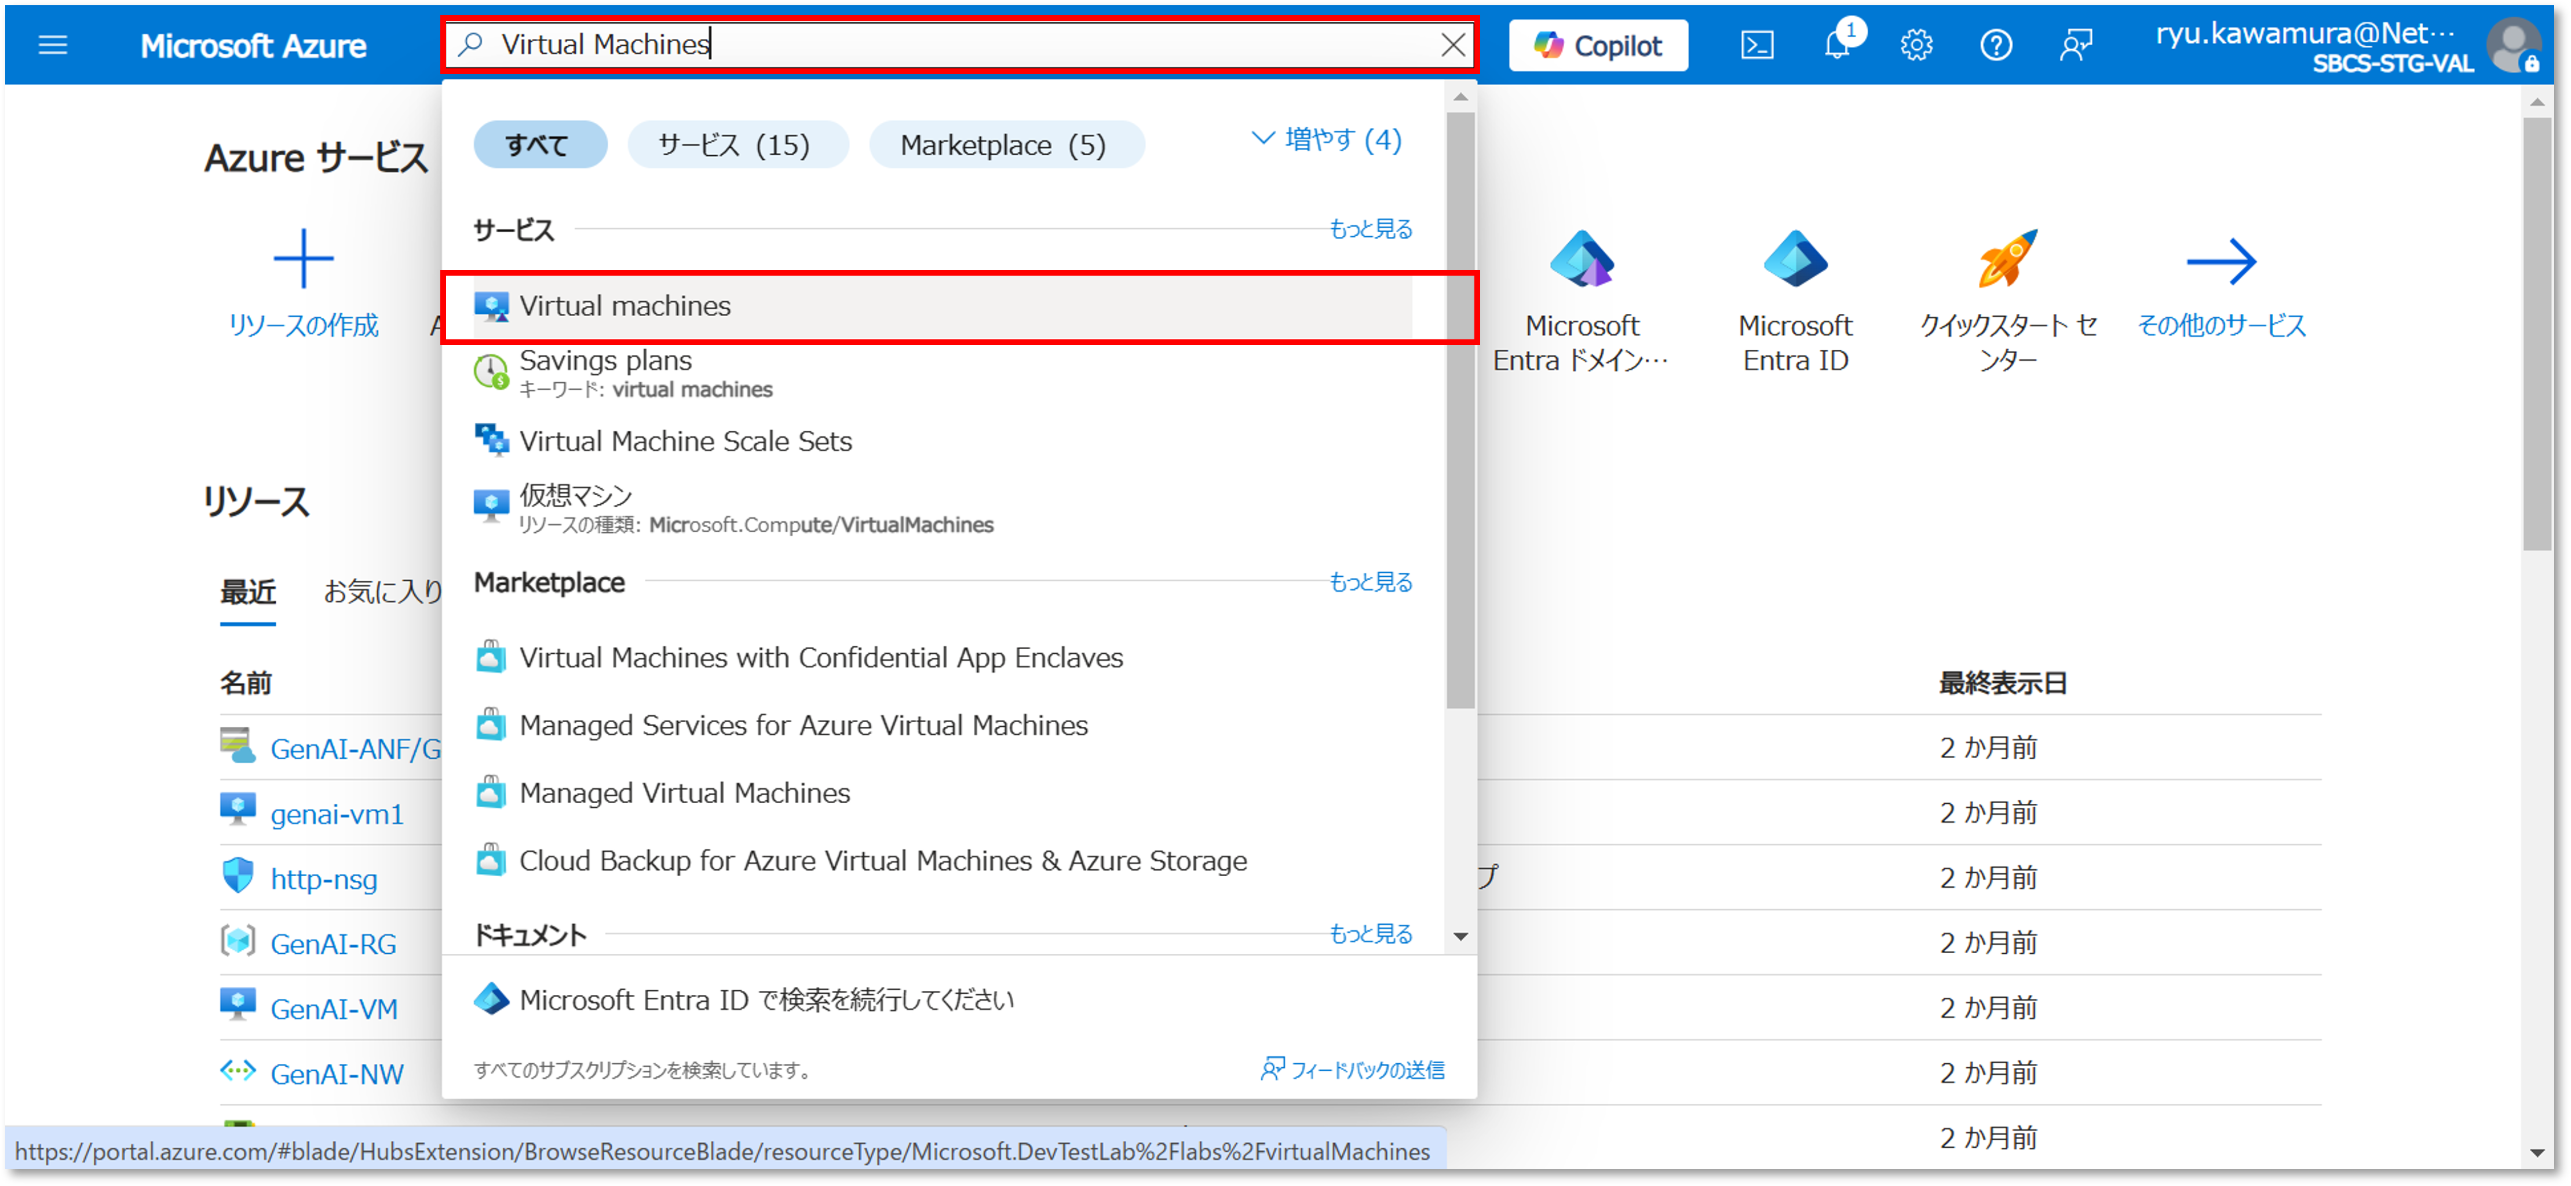The width and height of the screenshot is (2571, 1186).
Task: Click the Copilot button
Action: tap(1598, 45)
